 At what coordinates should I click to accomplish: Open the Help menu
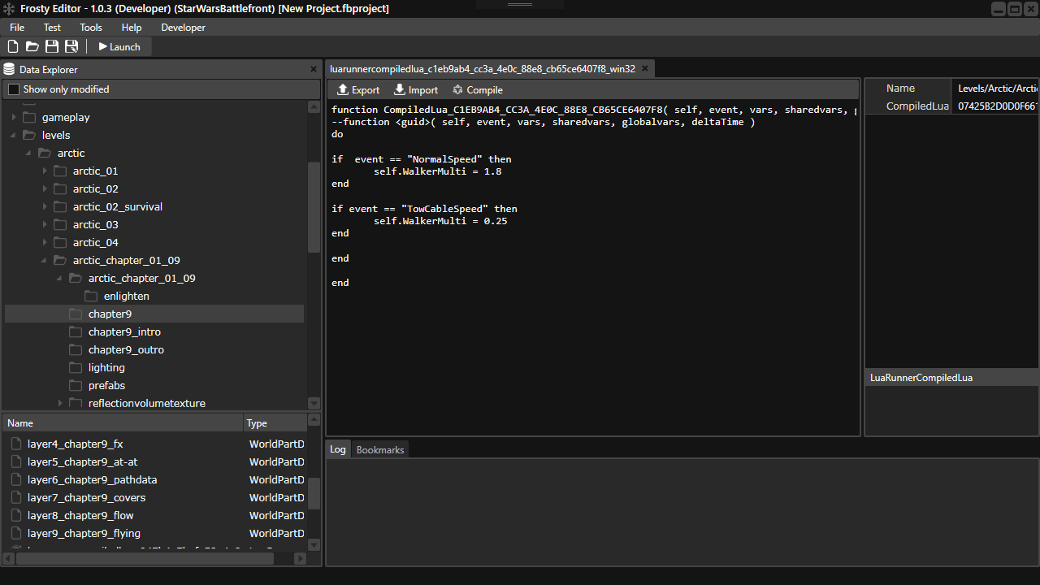(132, 28)
